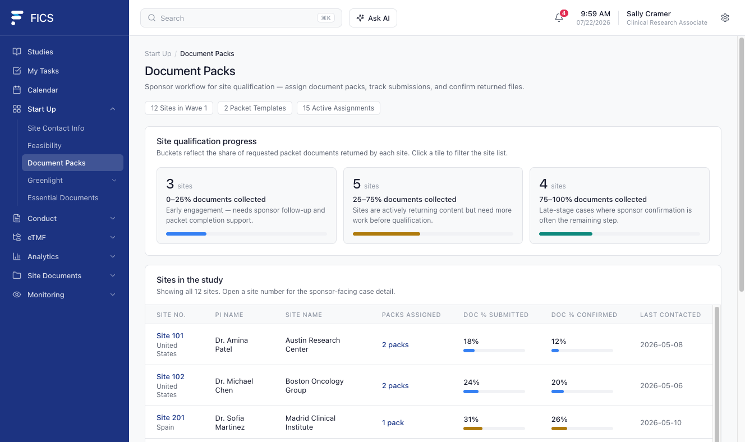Screen dimensions: 745x442
Task: Open Site 201 case detail
Action: point(171,417)
